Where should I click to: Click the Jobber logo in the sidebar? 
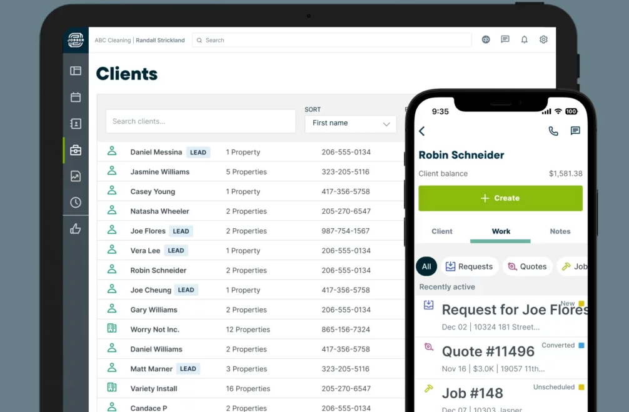[x=76, y=40]
